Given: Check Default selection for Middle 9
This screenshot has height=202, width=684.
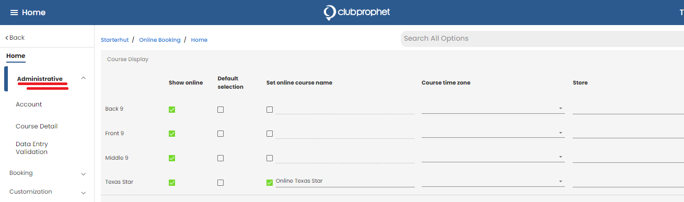Looking at the screenshot, I should click(221, 158).
